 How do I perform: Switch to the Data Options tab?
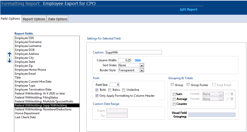tap(58, 19)
